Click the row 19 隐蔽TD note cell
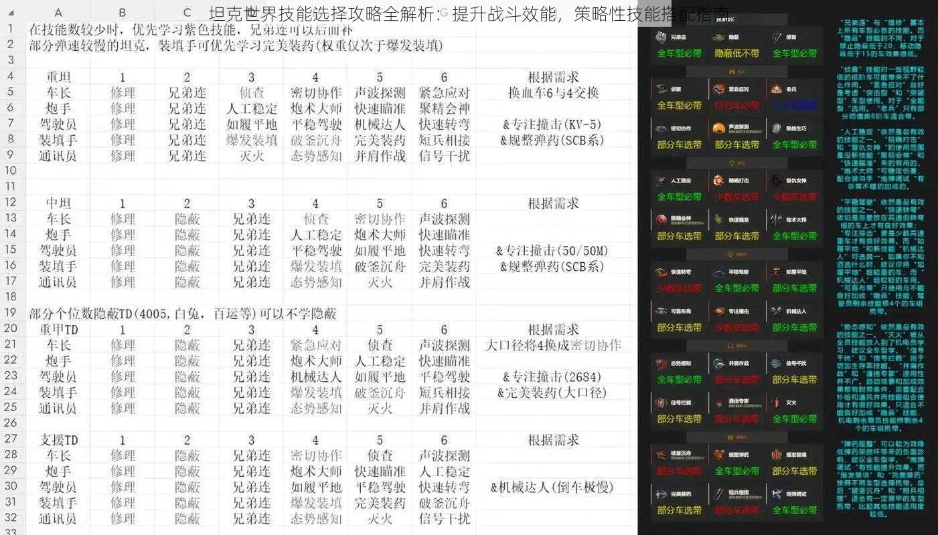The height and width of the screenshot is (535, 938). click(x=182, y=313)
